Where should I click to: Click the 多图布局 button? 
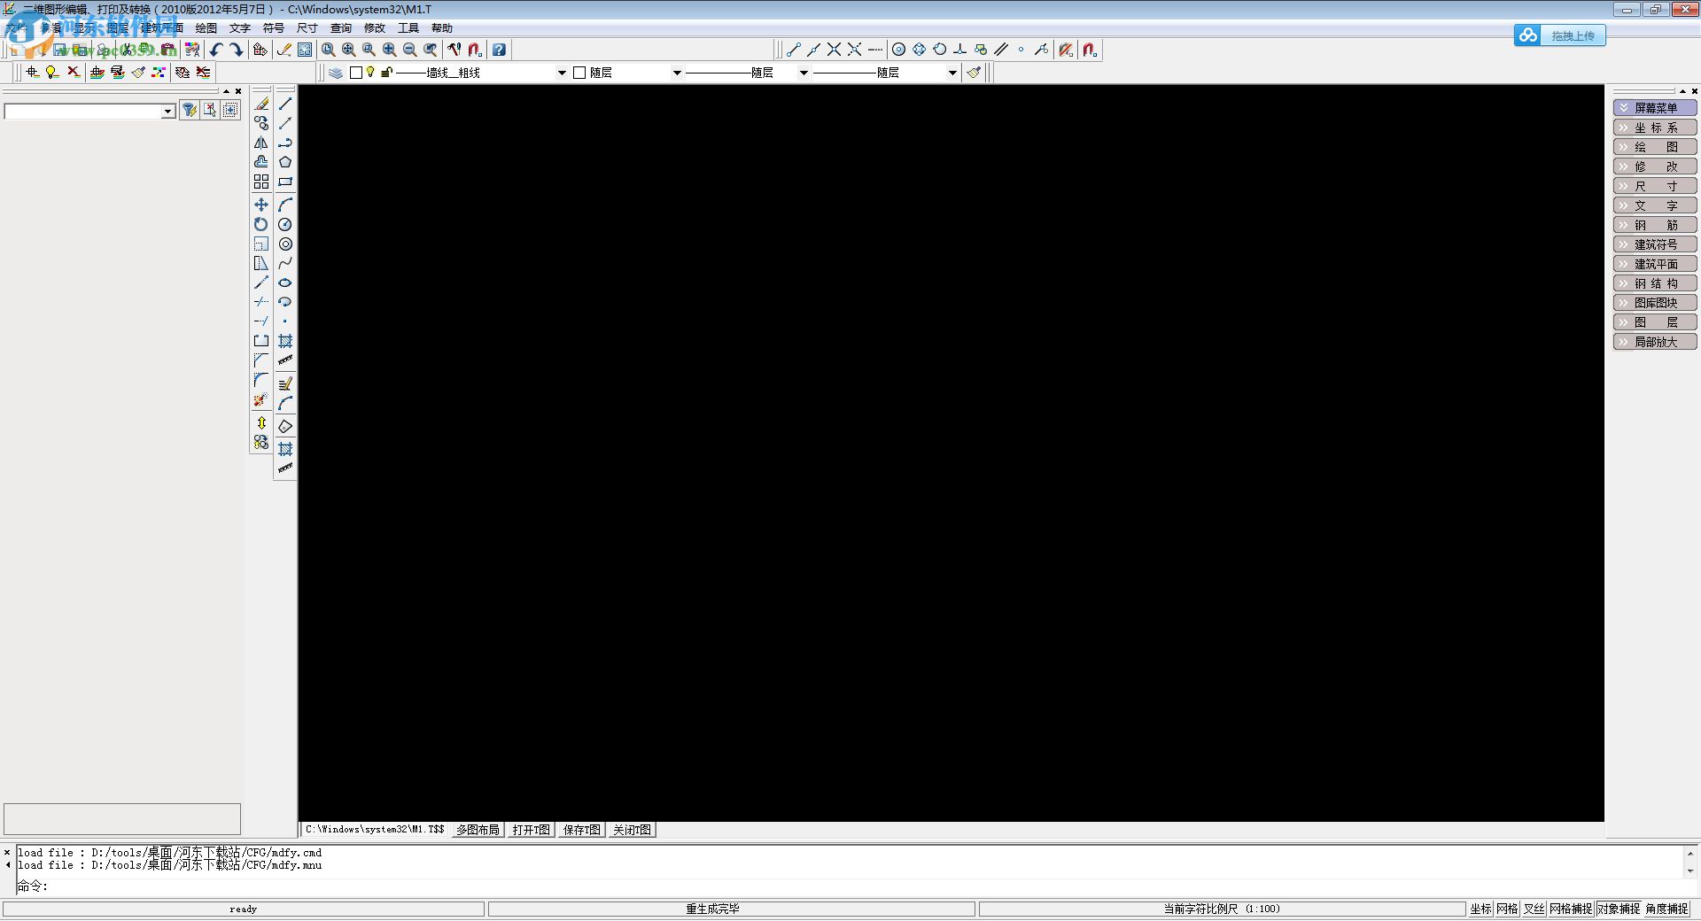click(478, 830)
